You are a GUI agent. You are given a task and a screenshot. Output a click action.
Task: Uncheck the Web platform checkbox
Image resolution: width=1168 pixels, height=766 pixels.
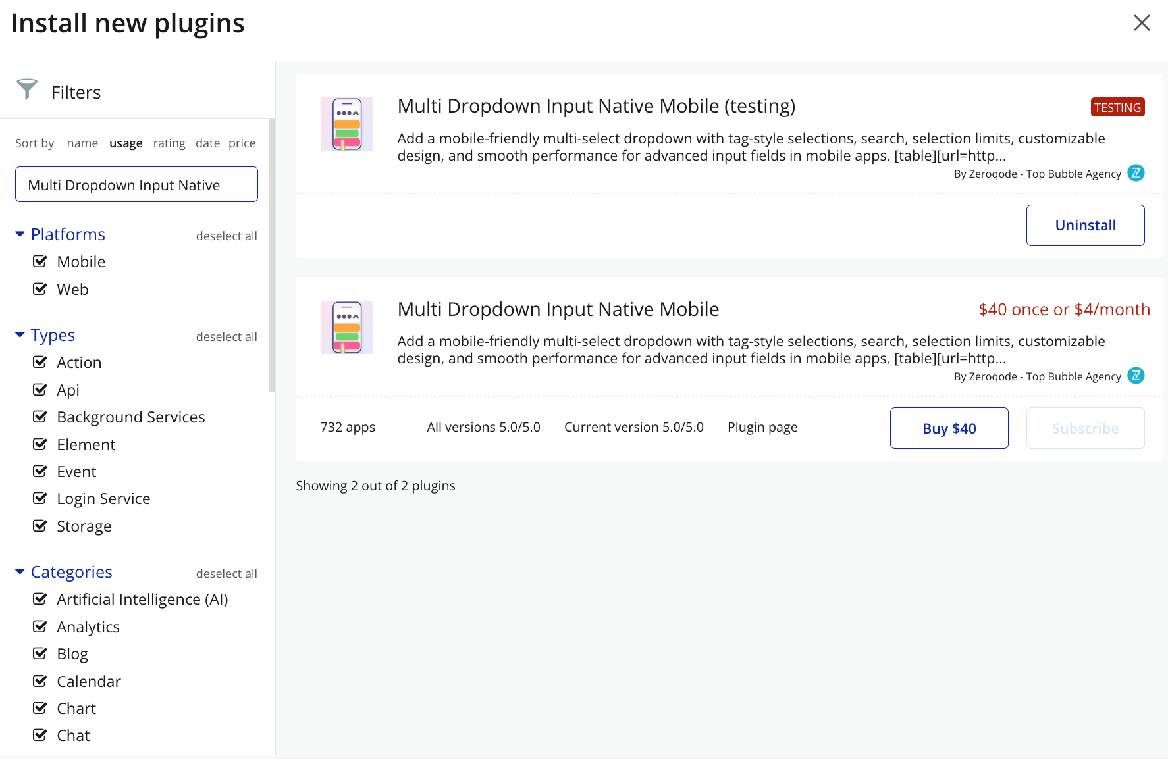[40, 290]
